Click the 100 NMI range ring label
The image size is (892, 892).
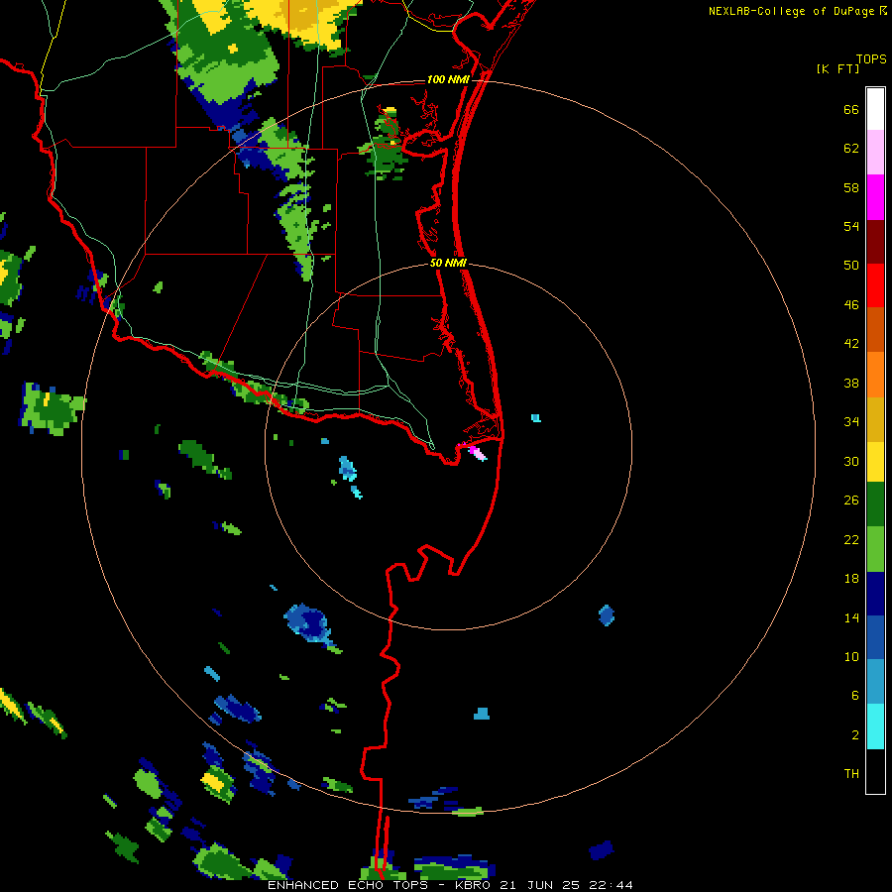tap(448, 79)
